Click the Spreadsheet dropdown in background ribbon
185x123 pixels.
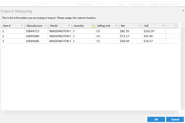(138, 4)
